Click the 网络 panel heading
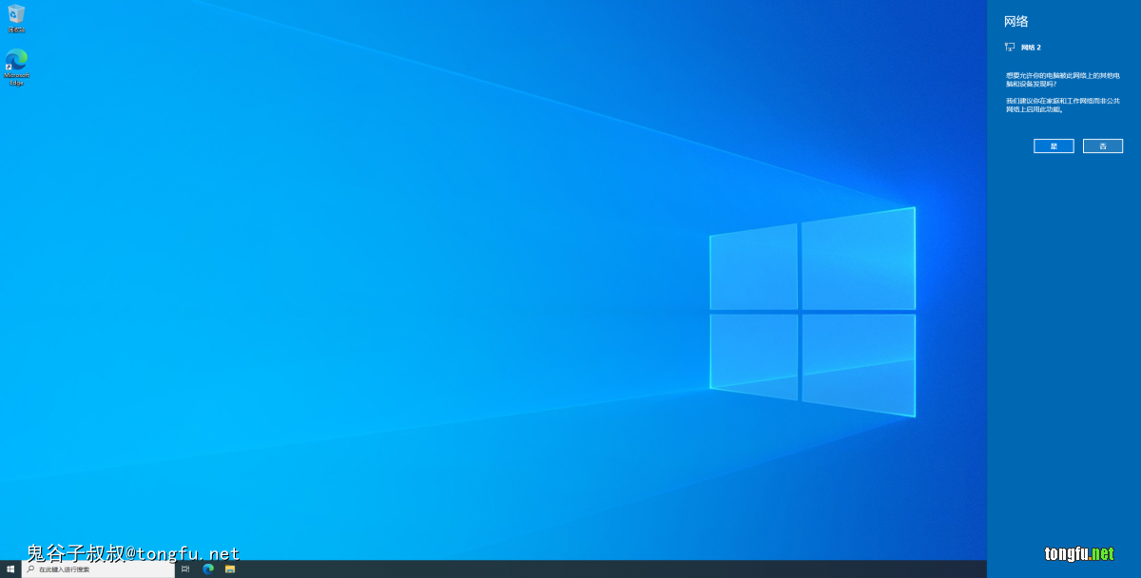The image size is (1141, 578). 1015,21
